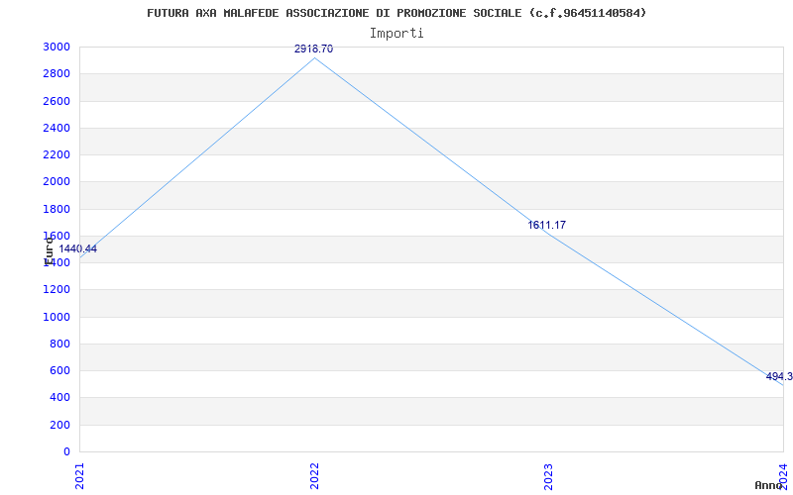The height and width of the screenshot is (495, 793).
Task: Click the 0 y-axis value
Action: [66, 451]
